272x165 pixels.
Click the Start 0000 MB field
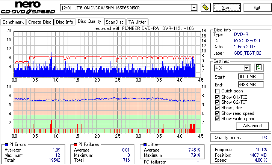(251, 77)
